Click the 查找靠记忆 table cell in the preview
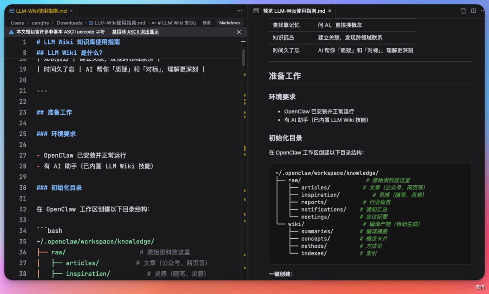Screen dimensions: 489x294 tap(286, 25)
